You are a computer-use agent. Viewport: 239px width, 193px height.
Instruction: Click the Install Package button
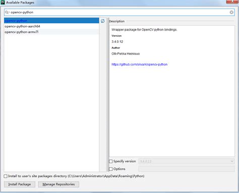tap(20, 184)
